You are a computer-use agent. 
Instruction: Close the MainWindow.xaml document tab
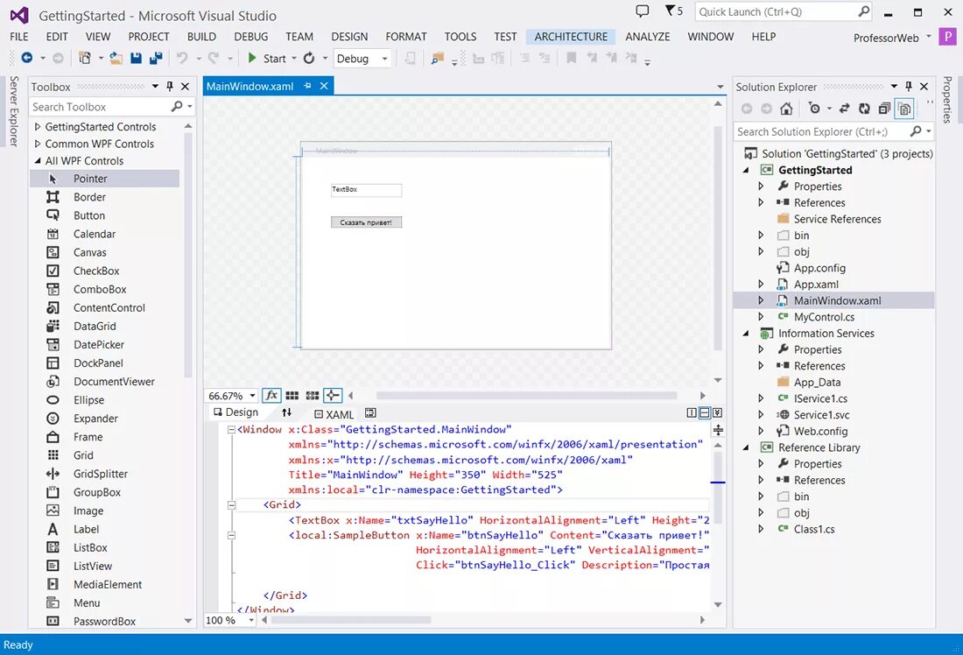click(324, 86)
